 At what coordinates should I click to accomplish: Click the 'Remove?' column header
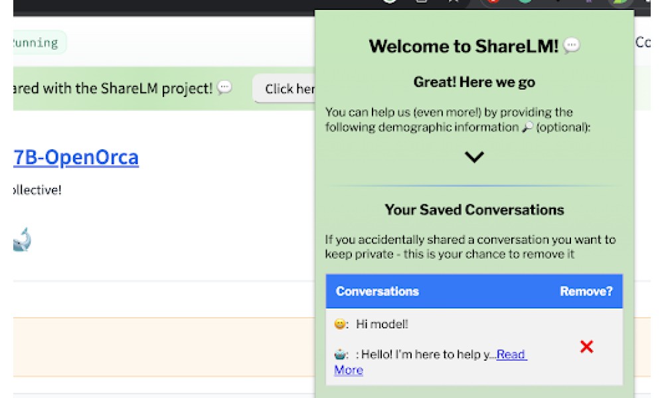click(x=586, y=291)
